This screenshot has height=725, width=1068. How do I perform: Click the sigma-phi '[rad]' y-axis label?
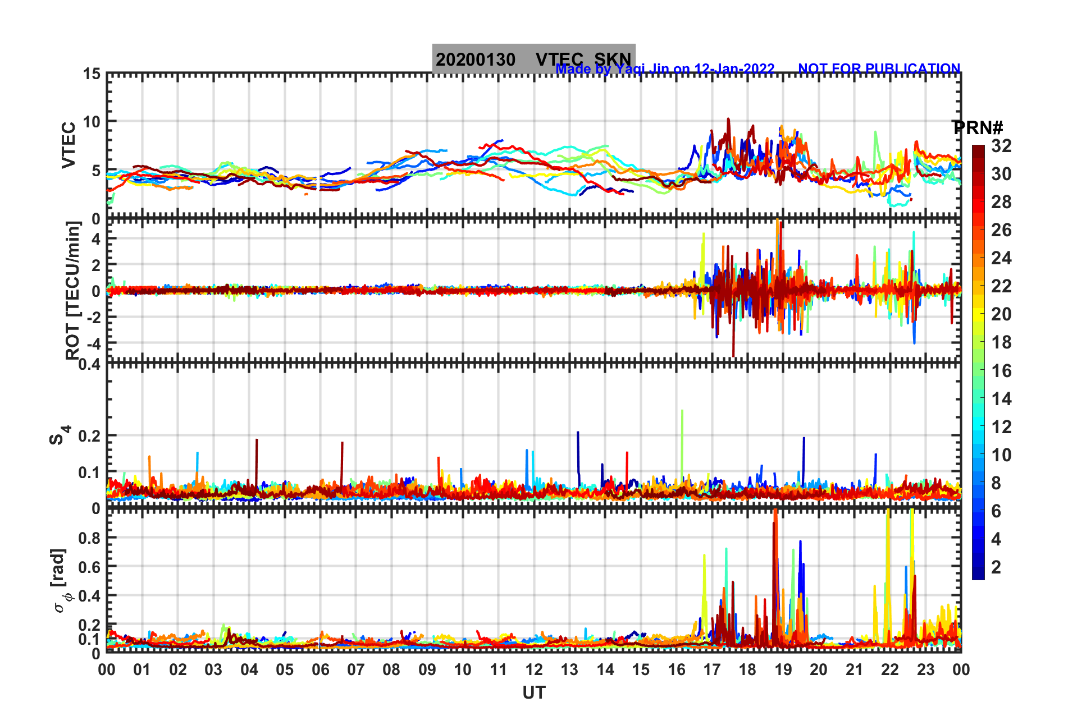tap(60, 581)
